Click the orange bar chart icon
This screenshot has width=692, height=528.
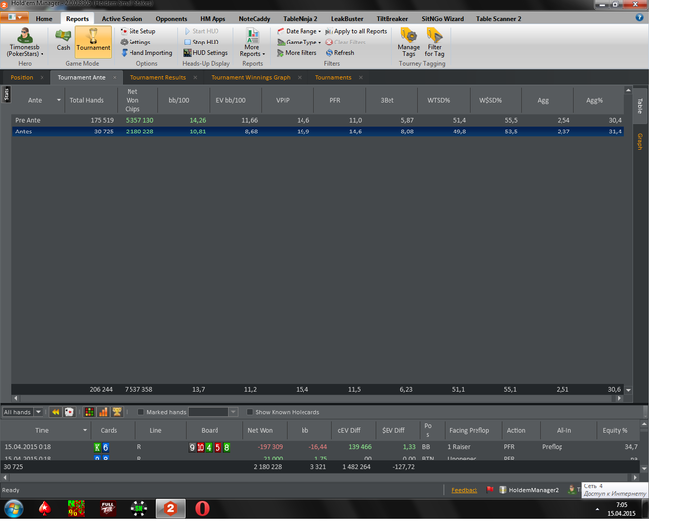pos(103,412)
